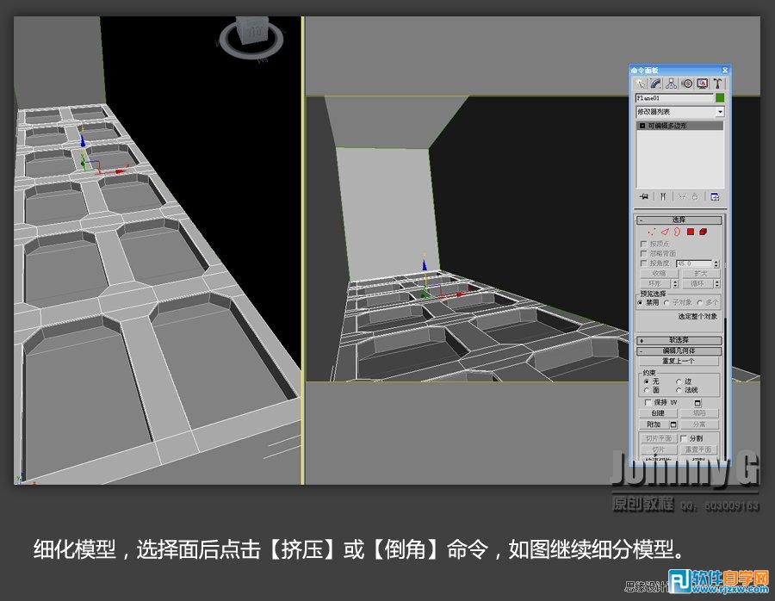Select the 法线 constraint radio button
The image size is (775, 601).
679,390
